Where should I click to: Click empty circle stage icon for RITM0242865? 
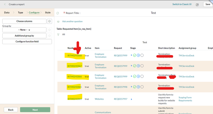[x=142, y=87]
